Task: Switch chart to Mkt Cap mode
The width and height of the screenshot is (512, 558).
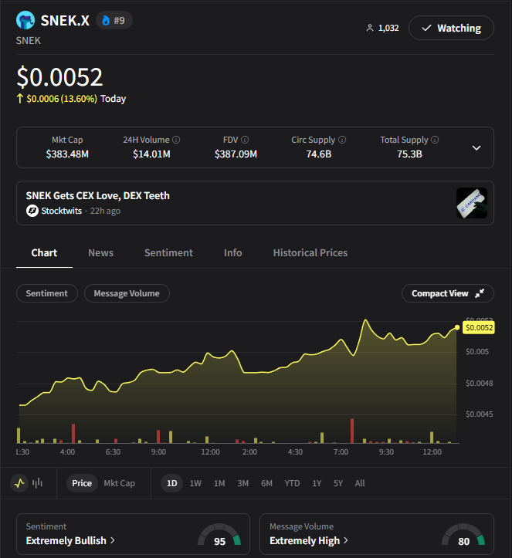Action: [x=119, y=483]
